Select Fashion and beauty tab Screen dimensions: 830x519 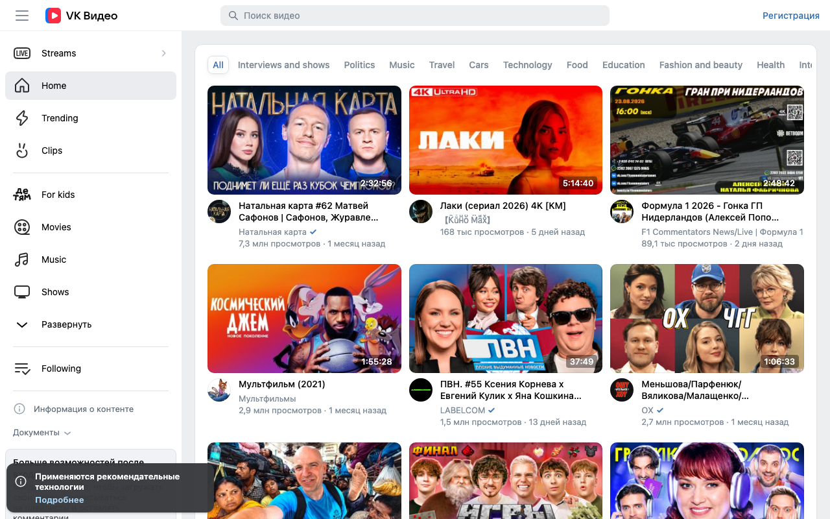coord(701,65)
